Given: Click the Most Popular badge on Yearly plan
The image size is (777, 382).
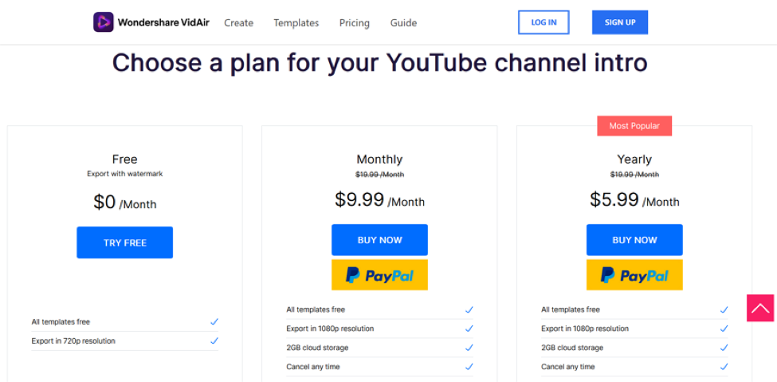Looking at the screenshot, I should point(634,126).
